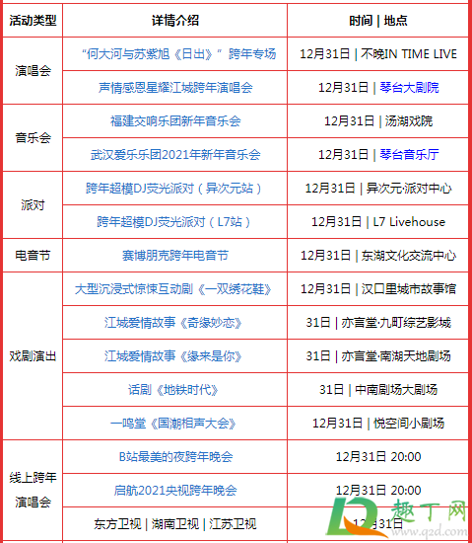Open 赛博朋克跨年电音节 link
This screenshot has width=472, height=543.
[175, 256]
